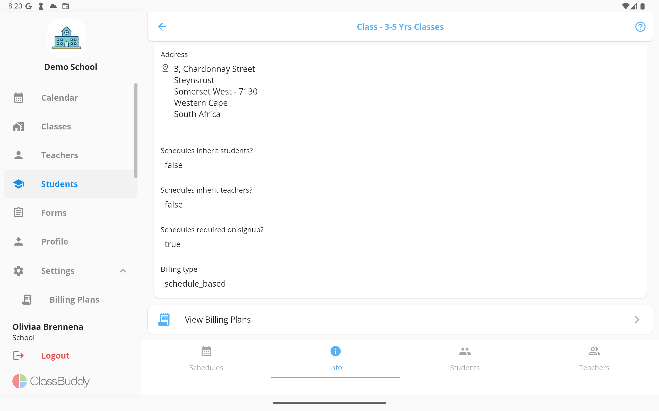Click the Logout link

click(x=55, y=356)
